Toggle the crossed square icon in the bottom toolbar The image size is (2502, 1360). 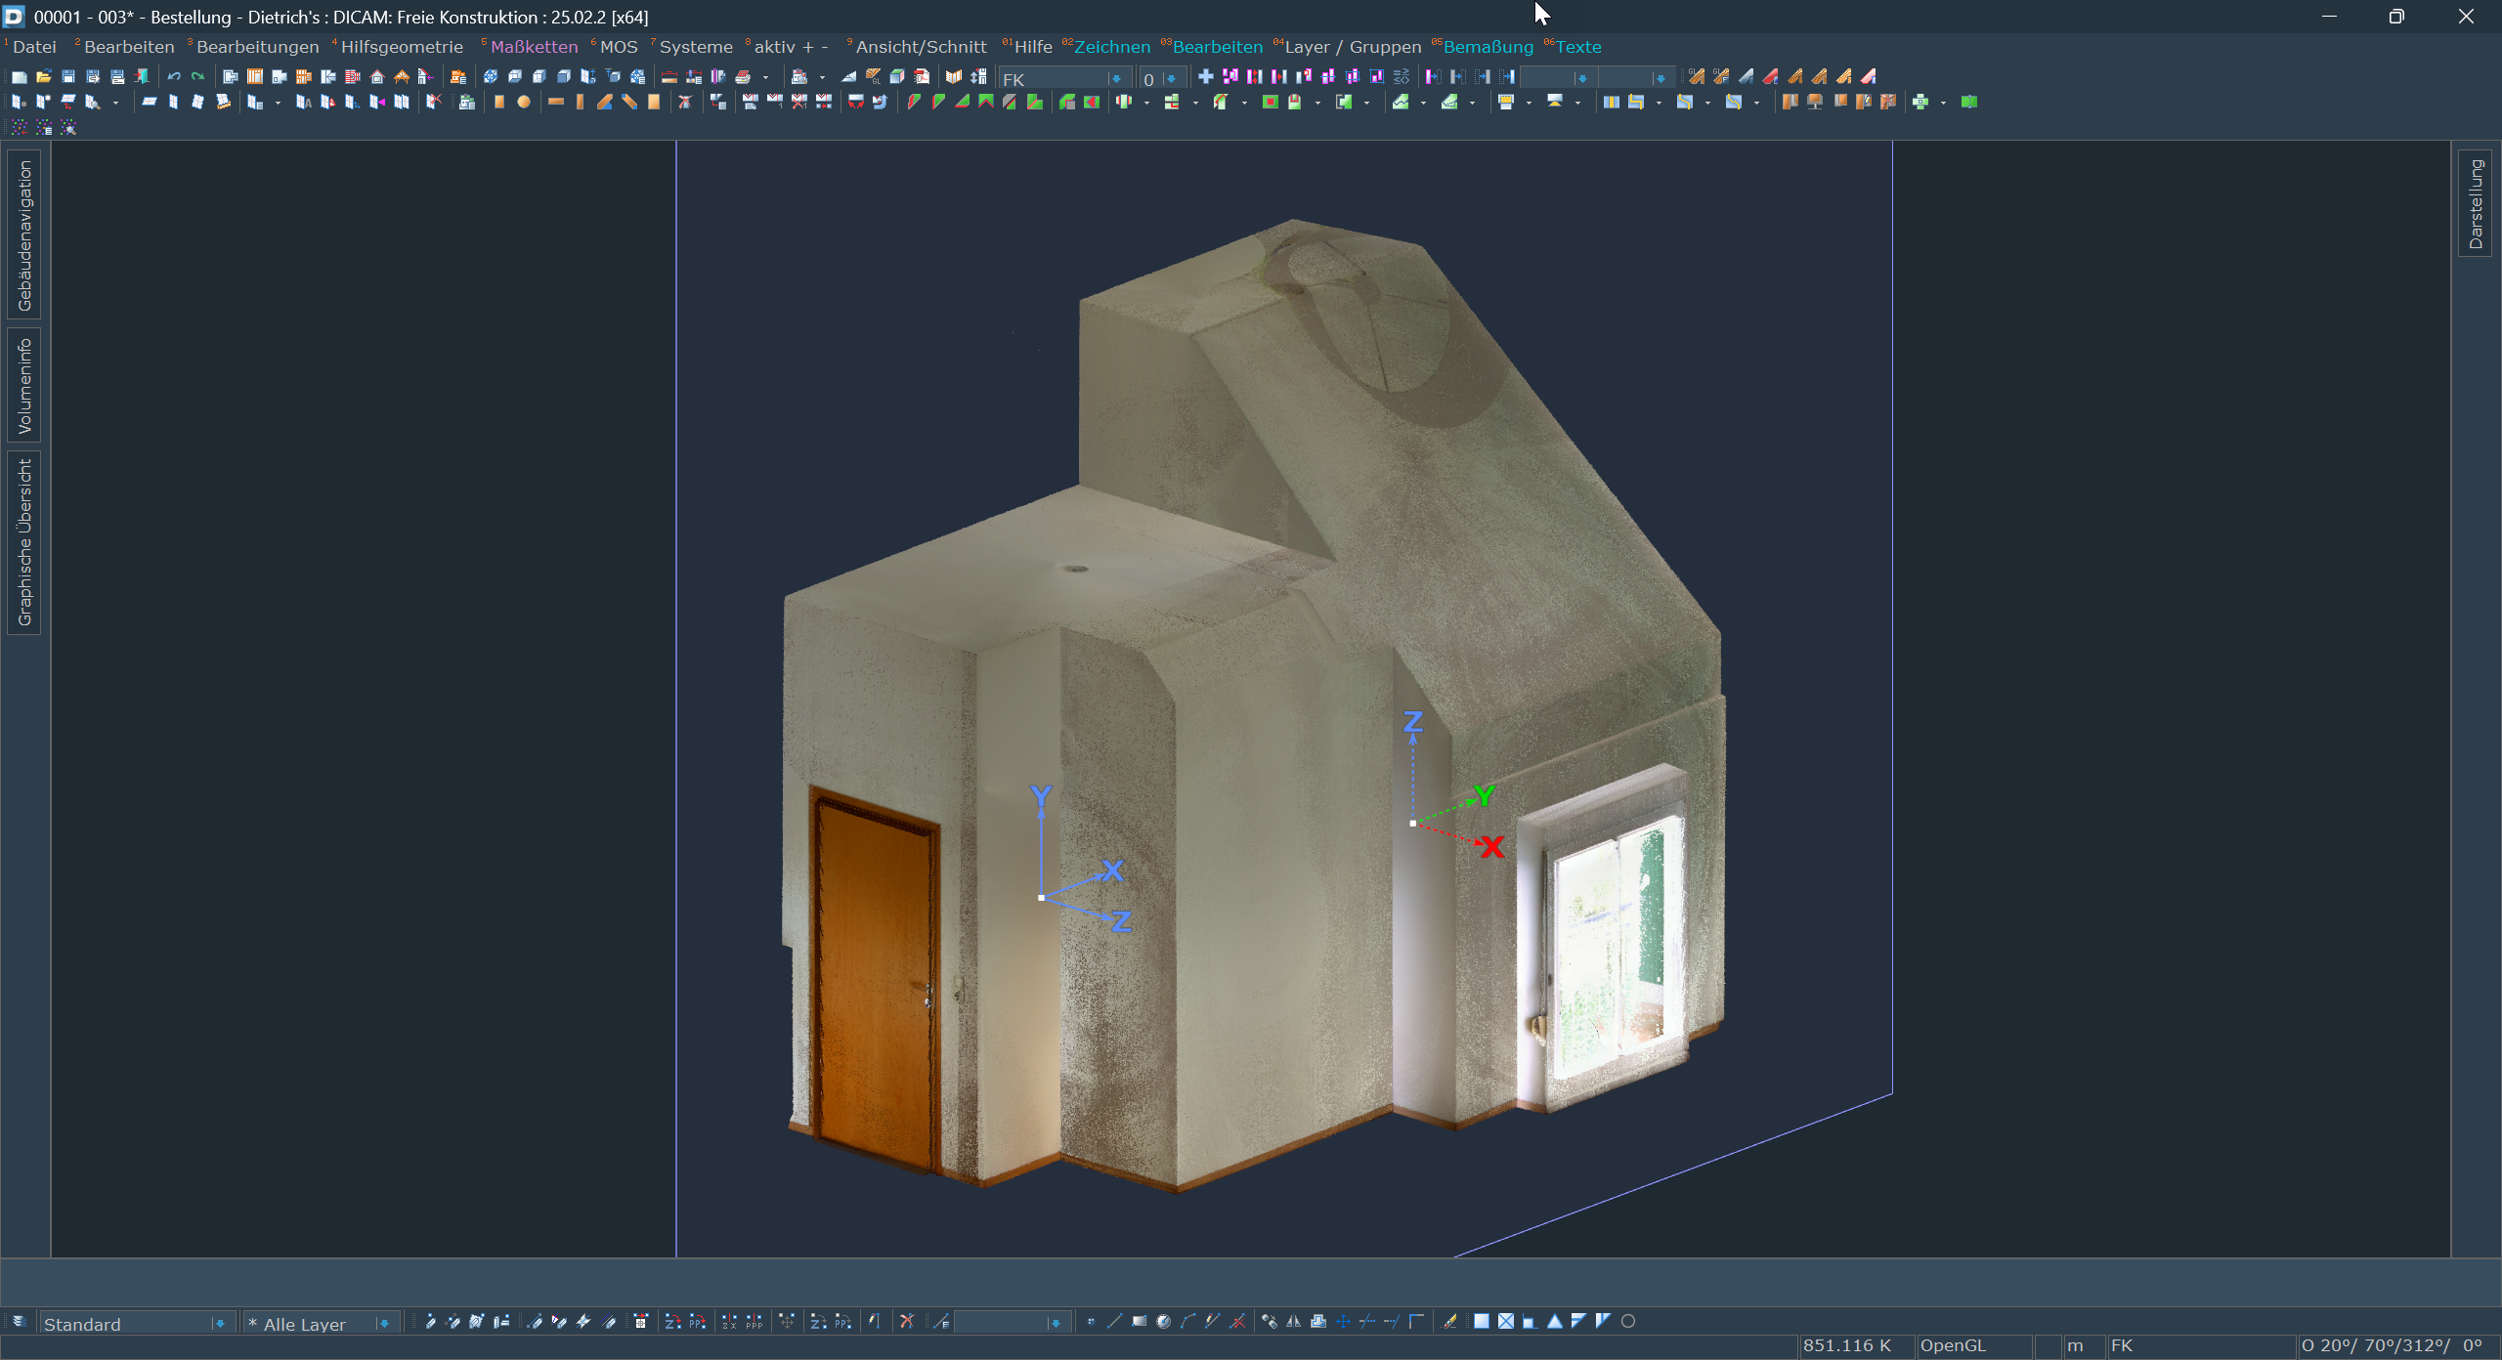click(1506, 1321)
